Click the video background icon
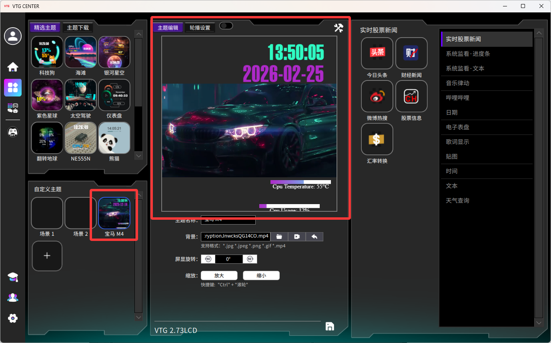 click(x=297, y=237)
